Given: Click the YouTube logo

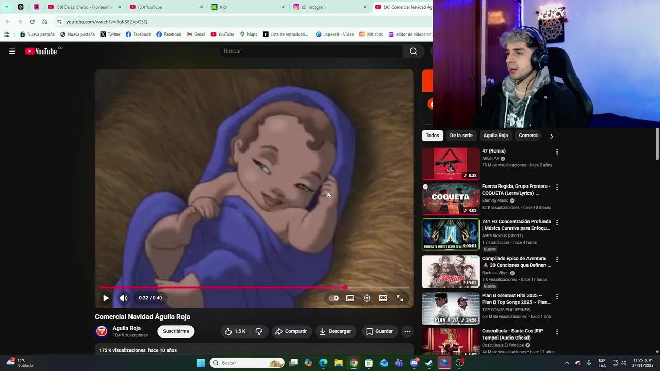Looking at the screenshot, I should coord(41,51).
